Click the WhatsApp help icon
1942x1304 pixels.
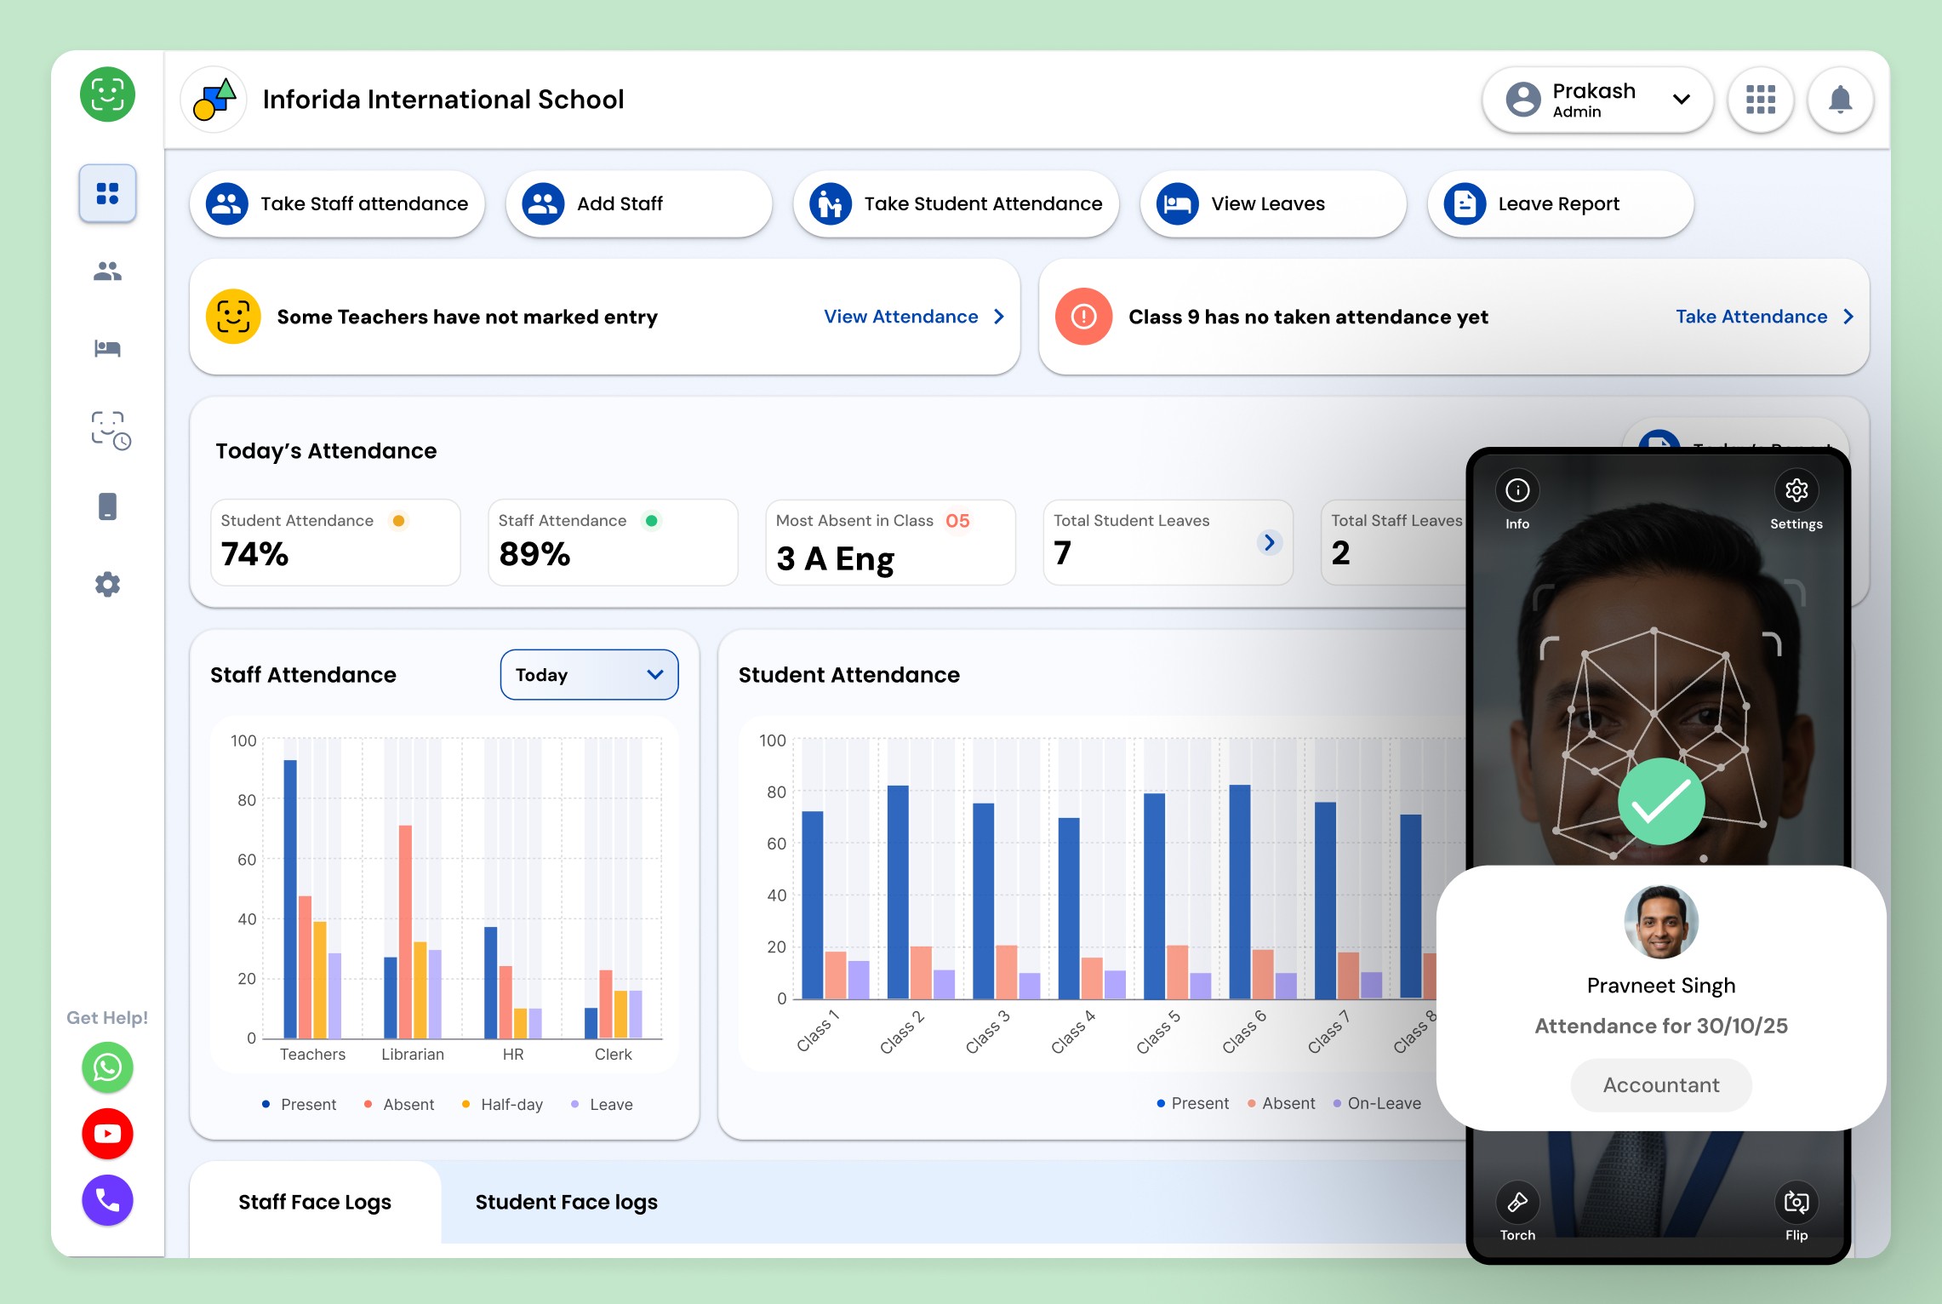pyautogui.click(x=107, y=1067)
